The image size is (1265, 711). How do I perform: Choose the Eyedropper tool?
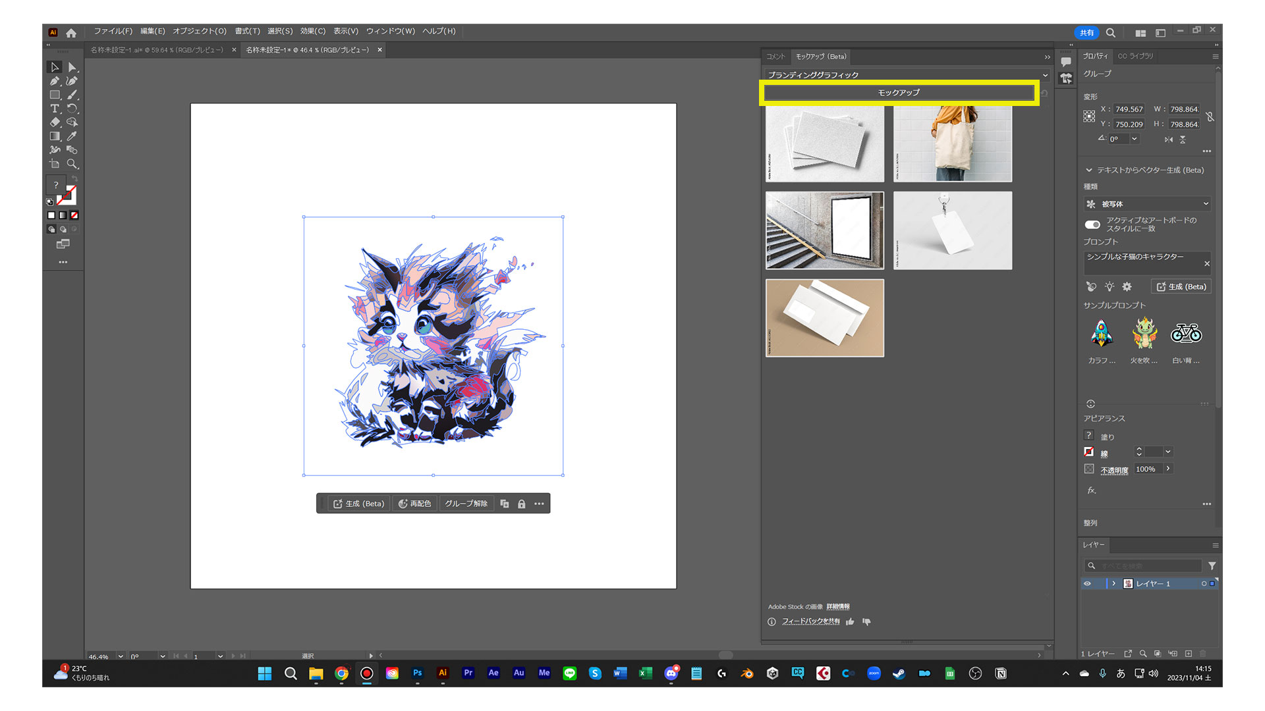72,136
